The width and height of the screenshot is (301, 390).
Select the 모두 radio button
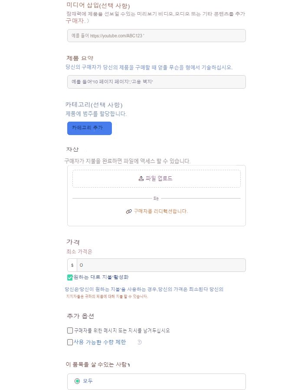pyautogui.click(x=77, y=381)
